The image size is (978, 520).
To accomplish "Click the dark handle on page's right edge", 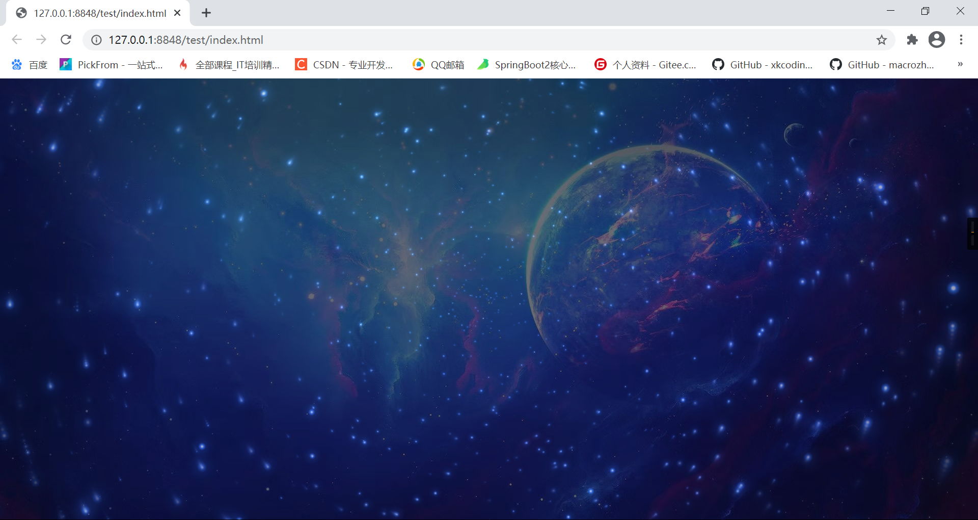I will (x=972, y=233).
